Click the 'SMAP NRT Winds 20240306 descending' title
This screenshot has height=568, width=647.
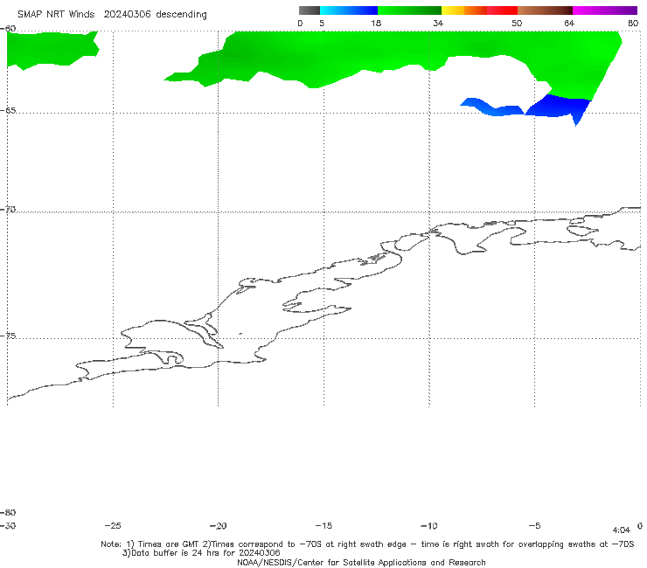(x=112, y=15)
